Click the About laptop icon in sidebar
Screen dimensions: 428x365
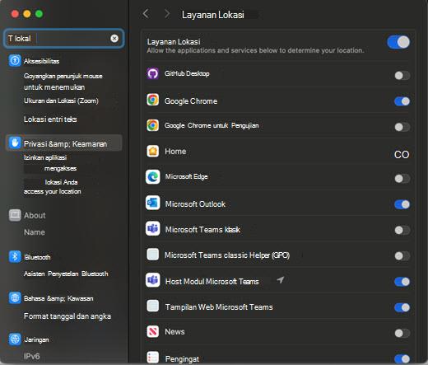click(15, 215)
